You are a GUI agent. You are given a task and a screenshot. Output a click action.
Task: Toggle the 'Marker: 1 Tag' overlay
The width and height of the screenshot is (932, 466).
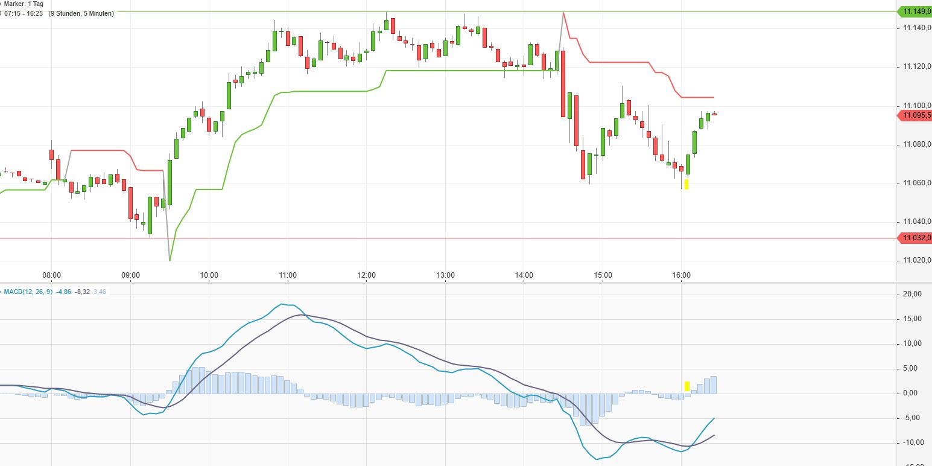(22, 3)
